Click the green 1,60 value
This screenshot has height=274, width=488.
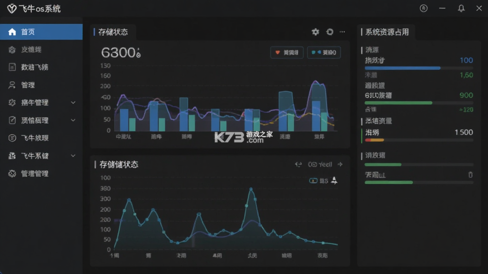pos(466,75)
